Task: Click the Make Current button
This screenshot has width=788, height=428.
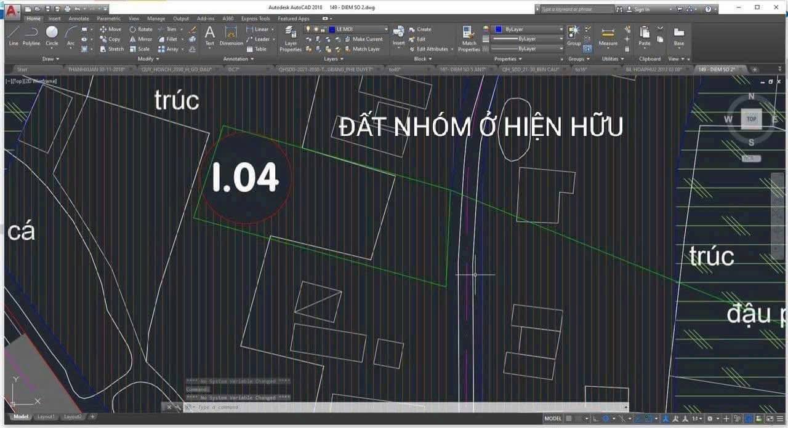Action: tap(364, 39)
